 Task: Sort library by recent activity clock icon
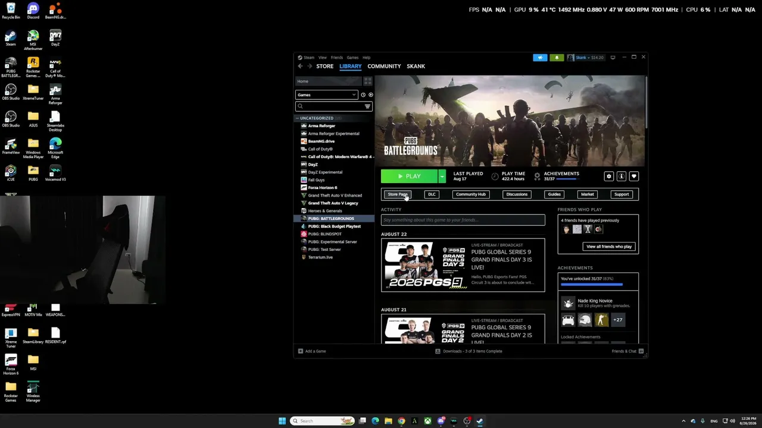pos(363,95)
